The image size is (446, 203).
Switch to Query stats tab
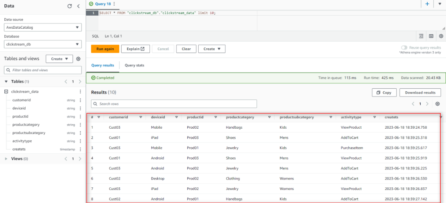[135, 65]
